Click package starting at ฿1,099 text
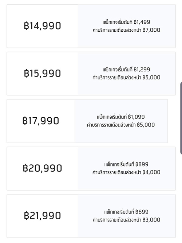 tap(120, 117)
